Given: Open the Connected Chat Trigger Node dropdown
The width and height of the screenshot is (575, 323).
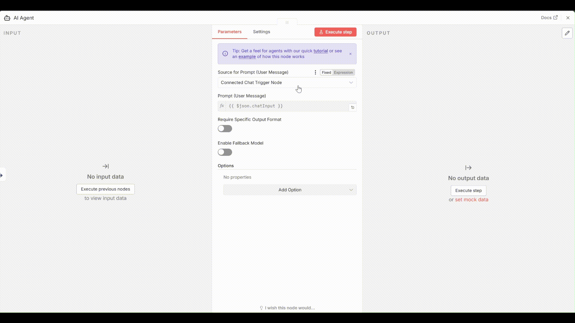Looking at the screenshot, I should click(287, 83).
